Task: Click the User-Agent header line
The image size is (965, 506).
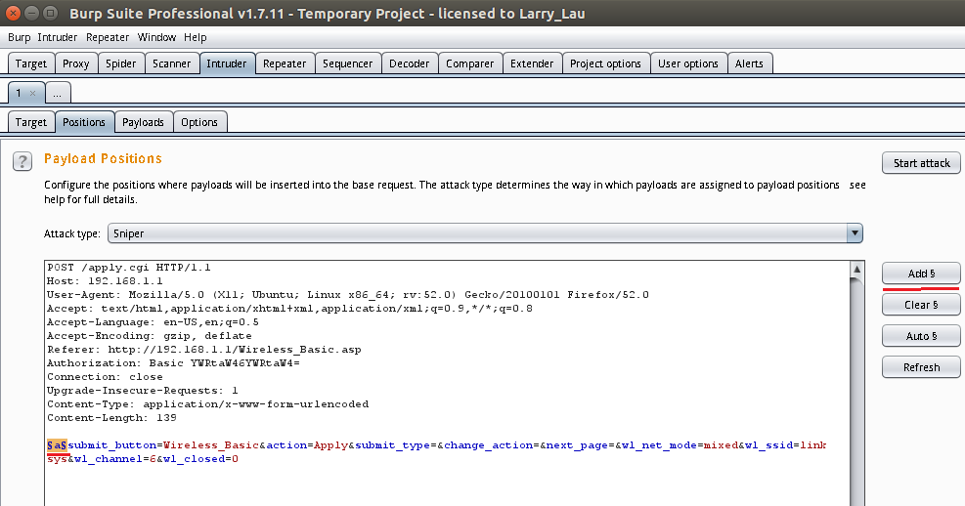Action: (348, 294)
